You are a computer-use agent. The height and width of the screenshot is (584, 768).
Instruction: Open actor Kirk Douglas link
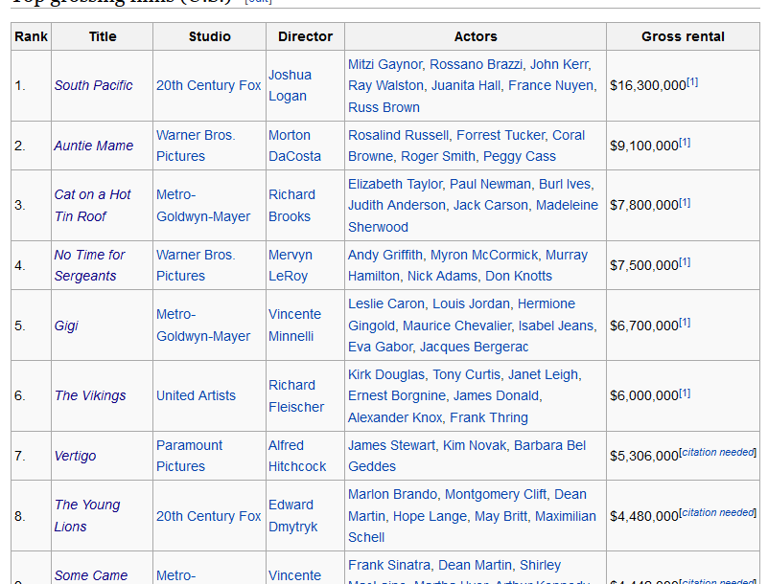(x=386, y=375)
